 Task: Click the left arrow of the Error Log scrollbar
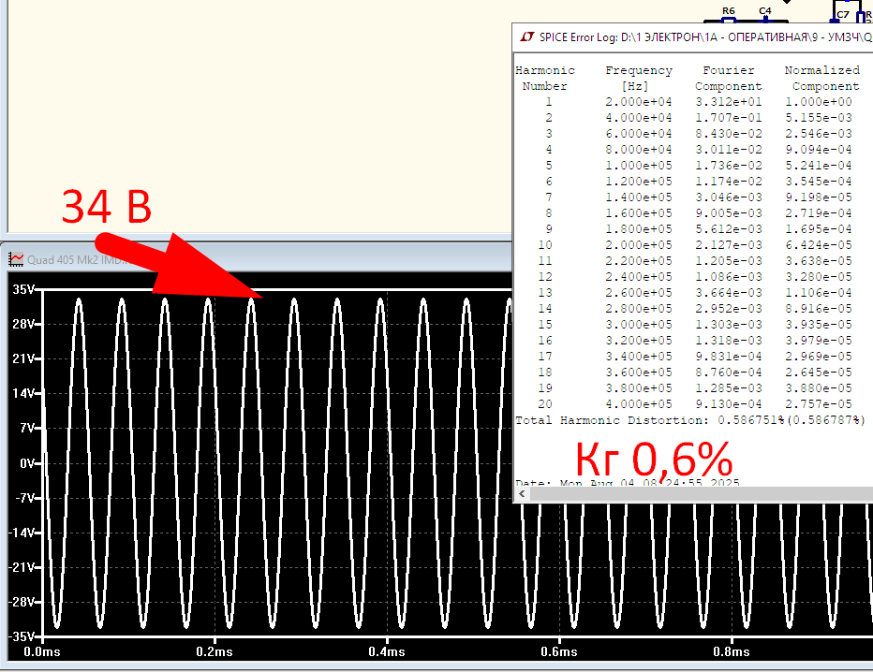[522, 494]
